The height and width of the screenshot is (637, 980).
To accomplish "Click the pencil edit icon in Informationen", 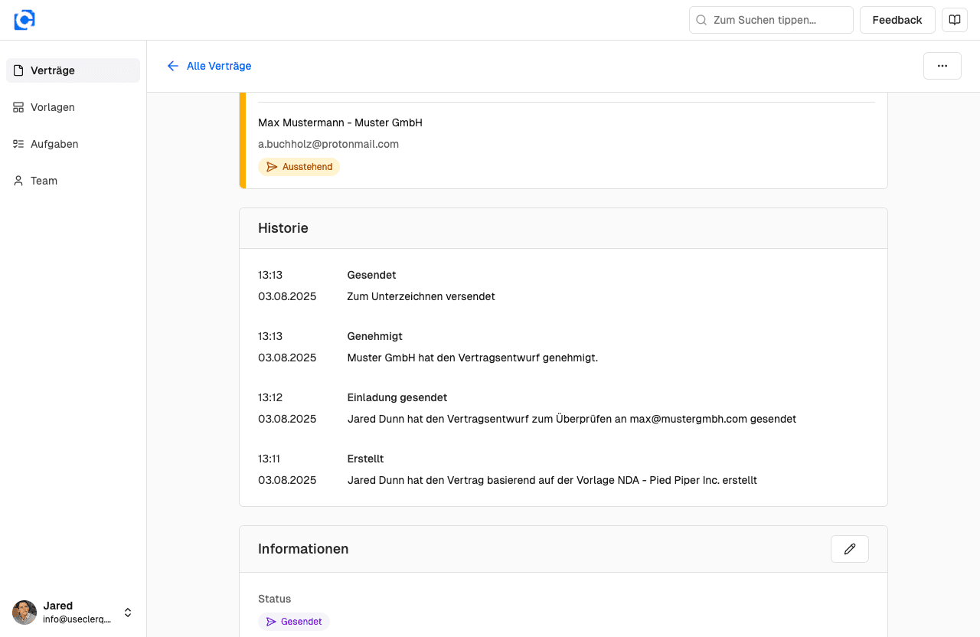I will pos(849,549).
